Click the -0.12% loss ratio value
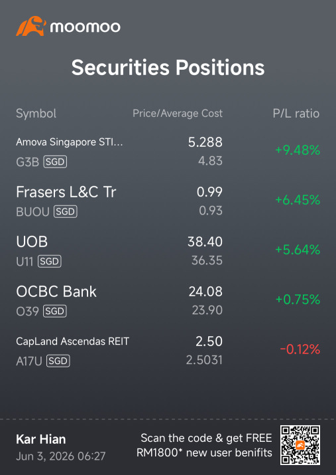 point(300,349)
